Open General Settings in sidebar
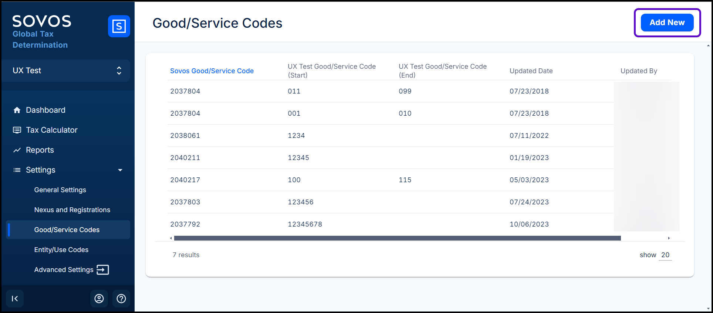Image resolution: width=713 pixels, height=313 pixels. coord(60,190)
